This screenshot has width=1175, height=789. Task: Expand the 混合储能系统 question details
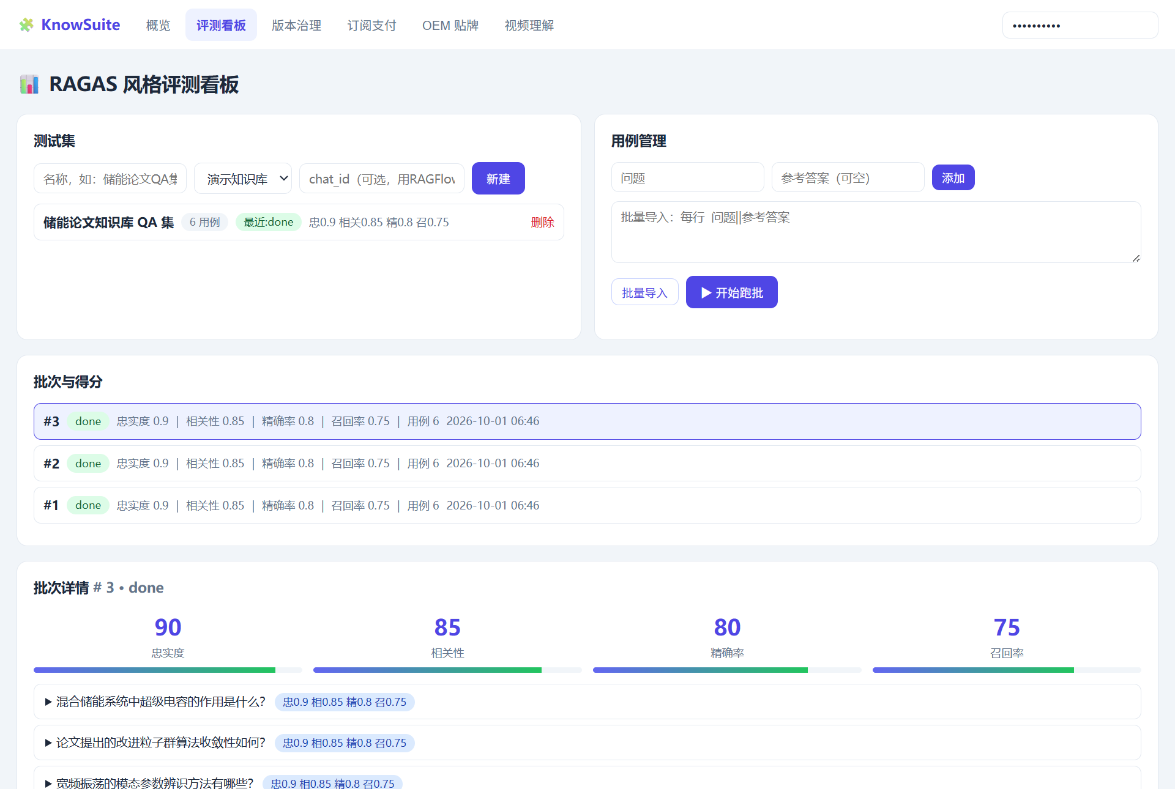click(587, 702)
